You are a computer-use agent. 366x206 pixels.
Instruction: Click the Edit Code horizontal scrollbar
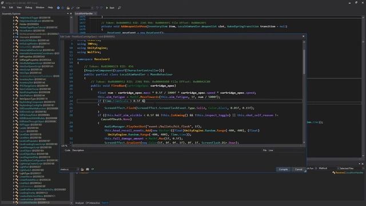tap(187, 146)
